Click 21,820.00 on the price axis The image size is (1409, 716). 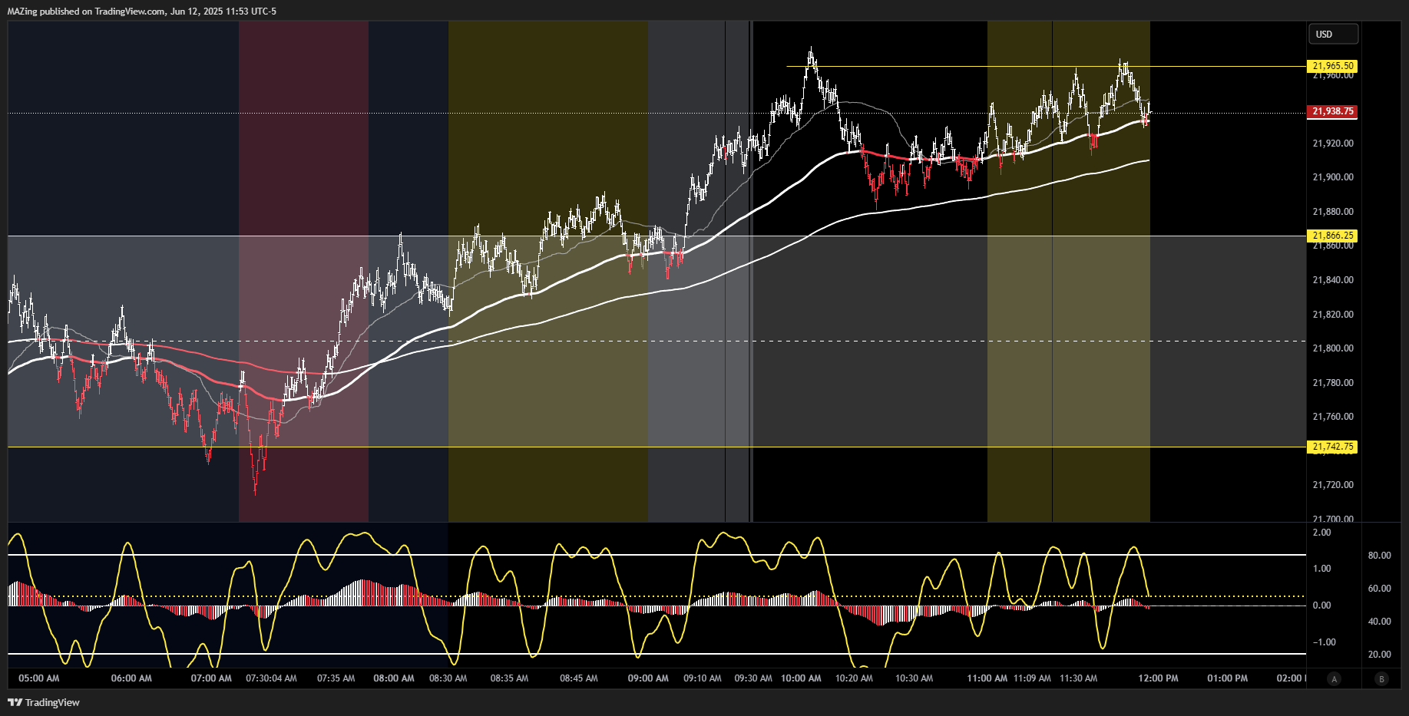click(1333, 315)
